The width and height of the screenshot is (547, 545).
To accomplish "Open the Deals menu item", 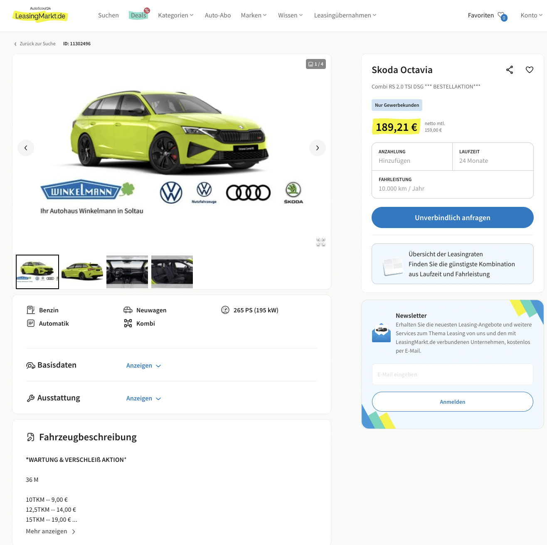I will [x=138, y=15].
